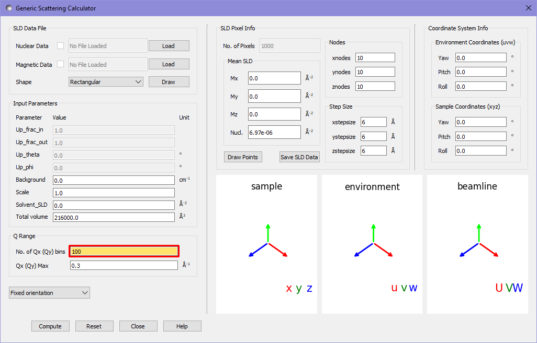Click the sample coordinate axes plot
Screen dimensions: 537x343
pyautogui.click(x=266, y=244)
